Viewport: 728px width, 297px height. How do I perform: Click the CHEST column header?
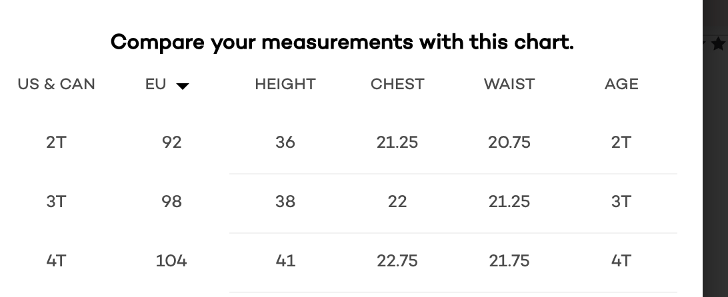pyautogui.click(x=397, y=84)
